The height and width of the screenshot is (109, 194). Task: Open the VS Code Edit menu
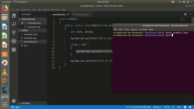pyautogui.click(x=17, y=10)
